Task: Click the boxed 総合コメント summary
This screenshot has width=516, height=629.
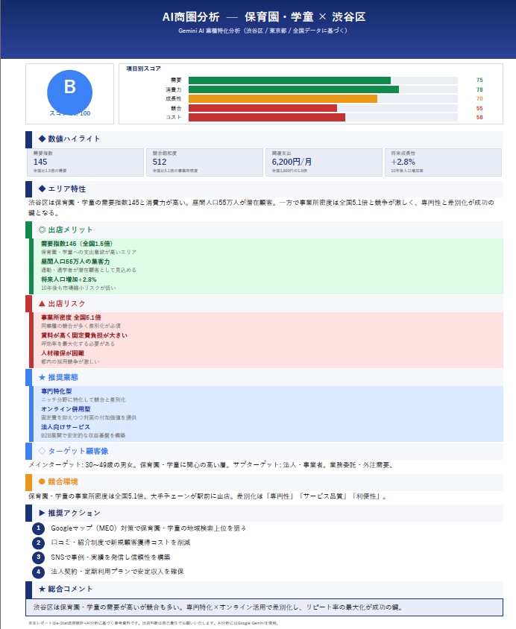Action: coord(264,607)
